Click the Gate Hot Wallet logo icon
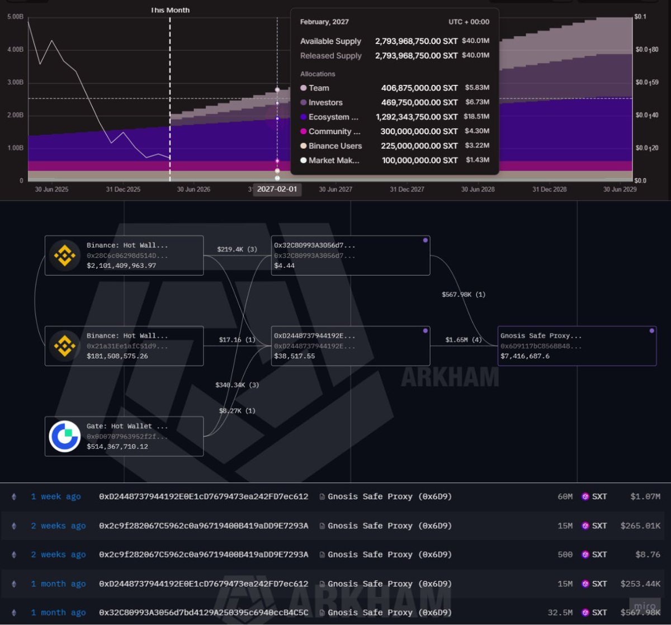The height and width of the screenshot is (625, 671). coord(64,437)
